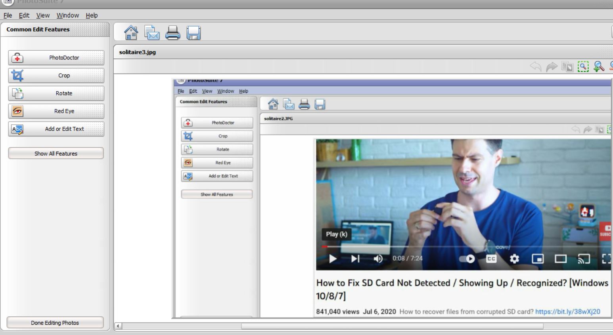Click the left scroll arrow below the canvas
The width and height of the screenshot is (613, 335).
click(x=118, y=326)
